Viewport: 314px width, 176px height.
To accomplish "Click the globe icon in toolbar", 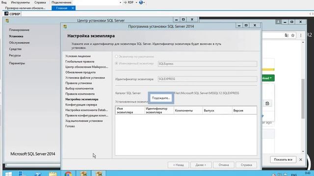I will click(x=141, y=2).
